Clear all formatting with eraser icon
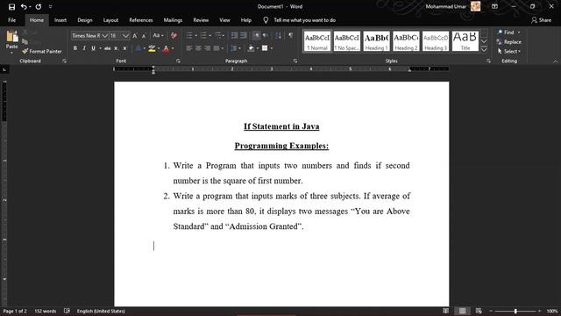Image resolution: width=561 pixels, height=316 pixels. tap(174, 35)
